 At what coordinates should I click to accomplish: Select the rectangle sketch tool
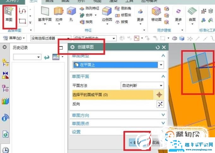22,21
